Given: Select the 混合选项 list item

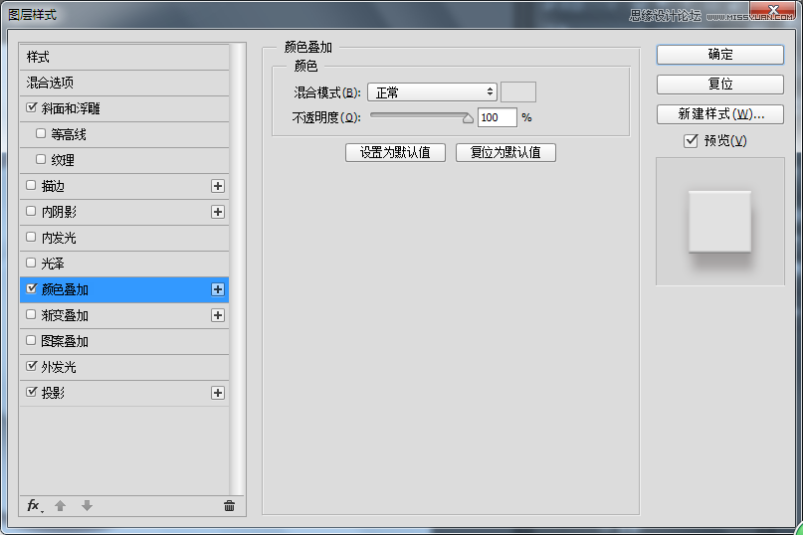Looking at the screenshot, I should pyautogui.click(x=124, y=83).
